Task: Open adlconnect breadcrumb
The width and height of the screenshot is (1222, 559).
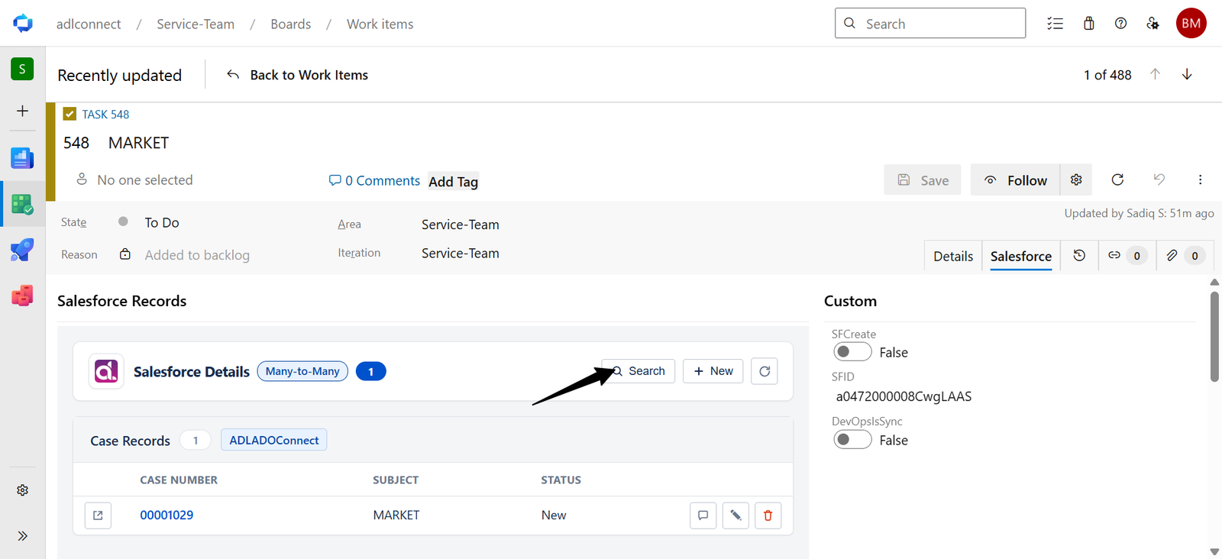Action: click(89, 24)
